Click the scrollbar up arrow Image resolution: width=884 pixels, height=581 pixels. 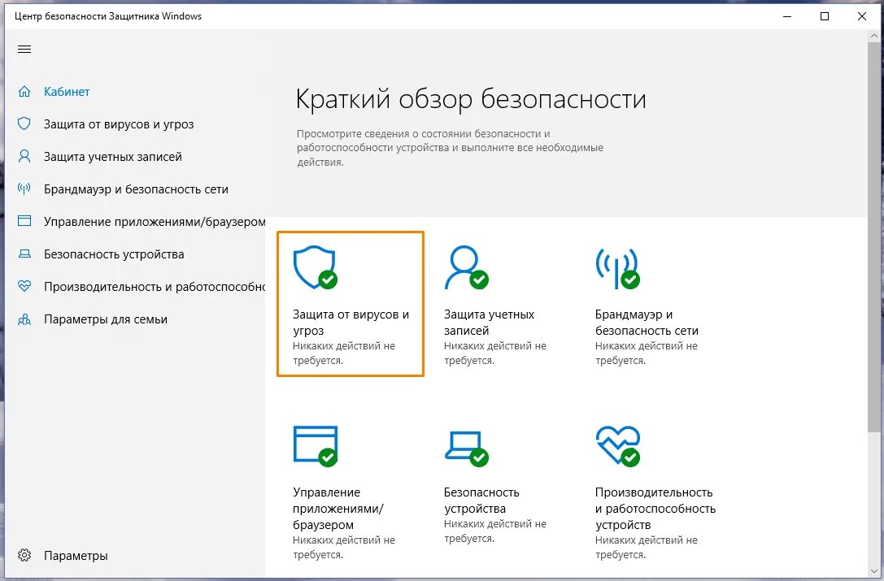pos(874,35)
